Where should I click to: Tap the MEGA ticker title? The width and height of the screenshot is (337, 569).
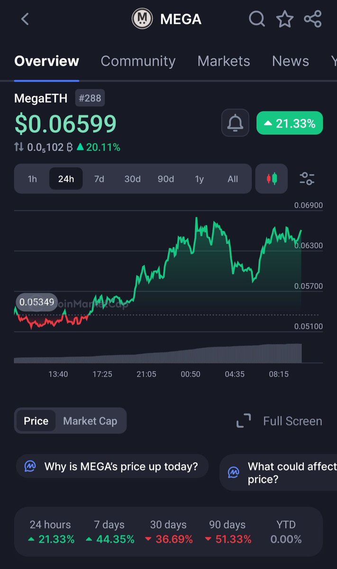[181, 19]
